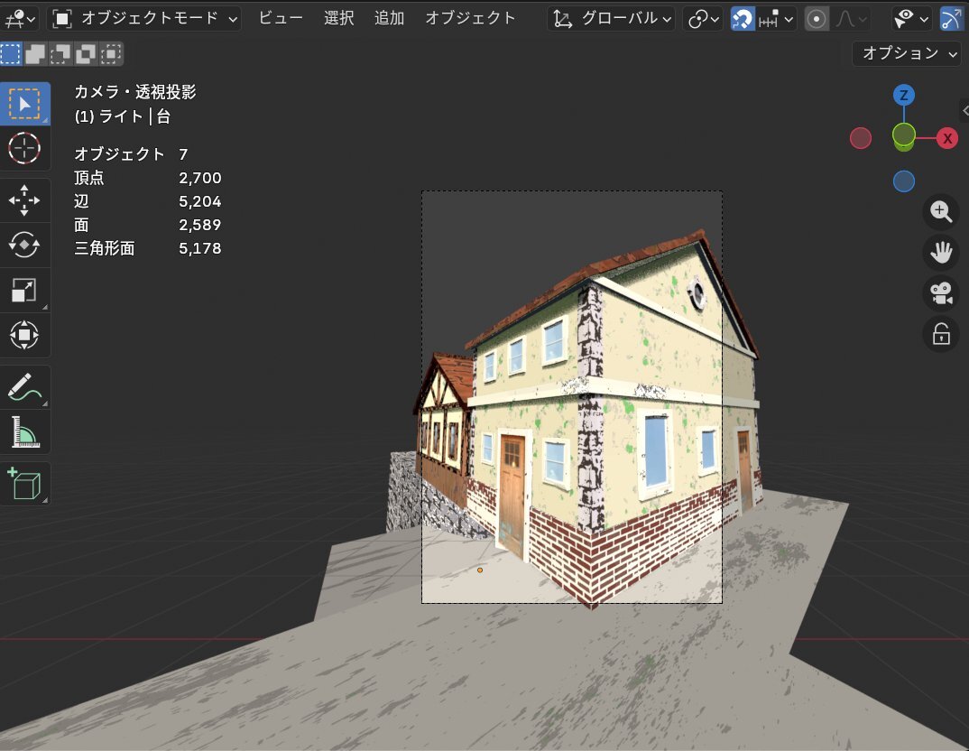This screenshot has width=969, height=751.
Task: Enable proportional editing circle toggle
Action: click(x=817, y=19)
